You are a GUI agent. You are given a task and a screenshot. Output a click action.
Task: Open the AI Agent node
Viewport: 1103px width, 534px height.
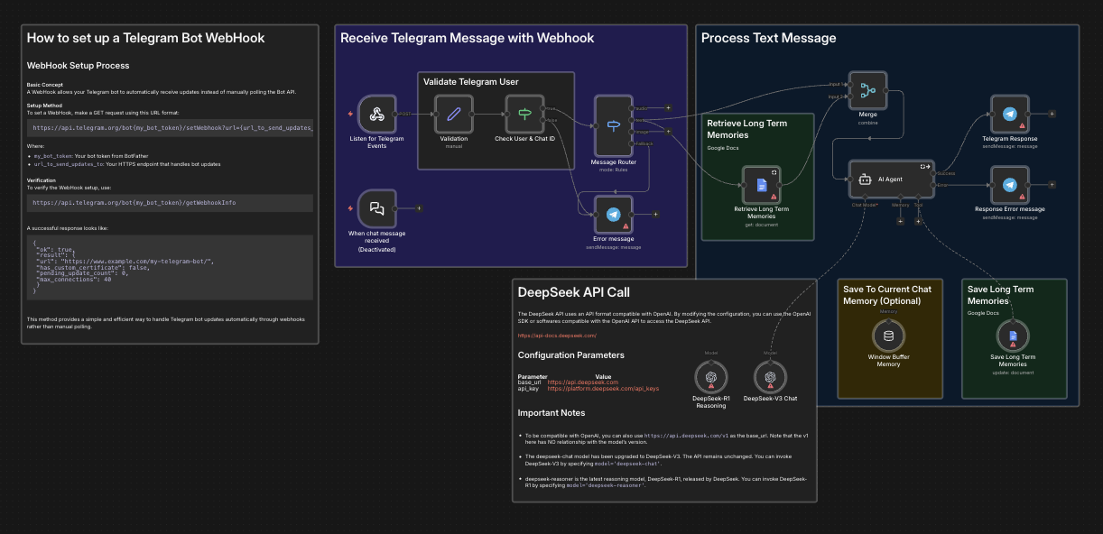pos(891,179)
